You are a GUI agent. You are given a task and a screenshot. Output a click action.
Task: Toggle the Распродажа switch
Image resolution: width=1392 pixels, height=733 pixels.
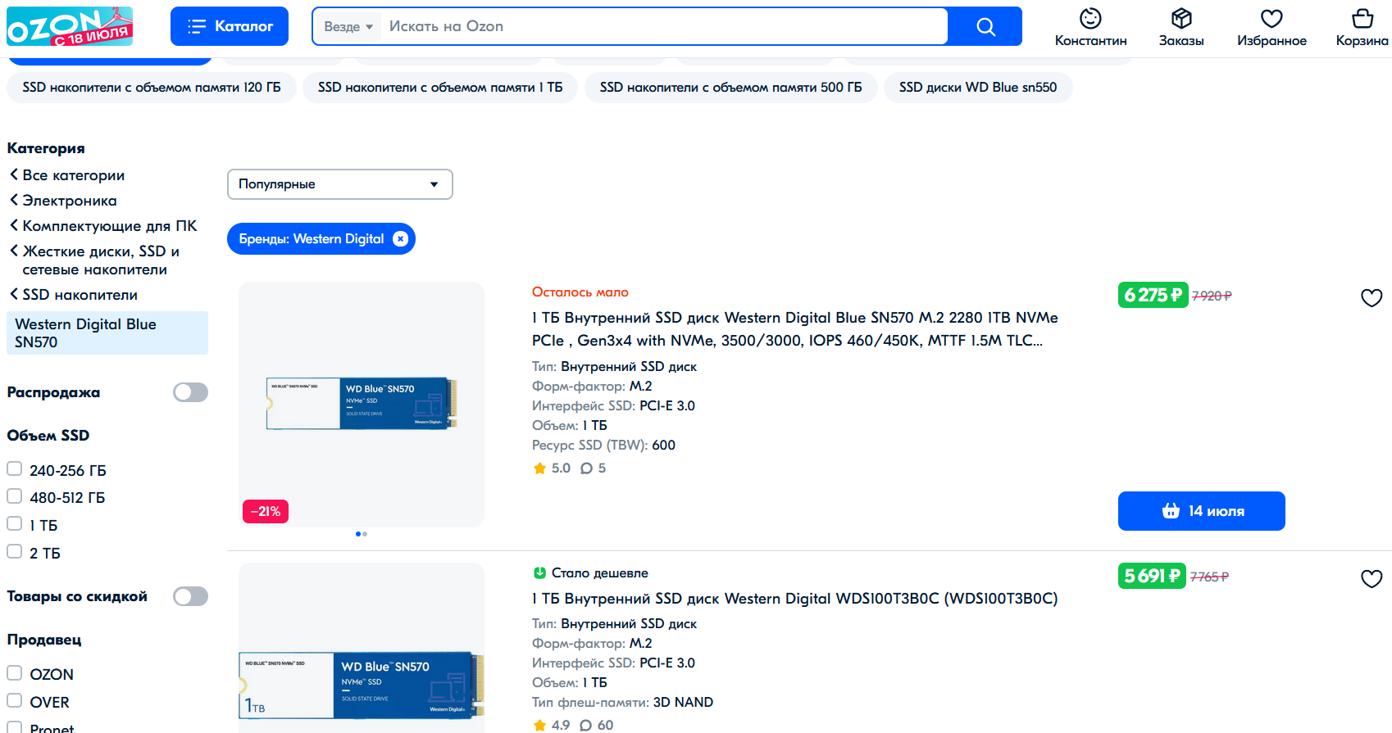coord(190,392)
